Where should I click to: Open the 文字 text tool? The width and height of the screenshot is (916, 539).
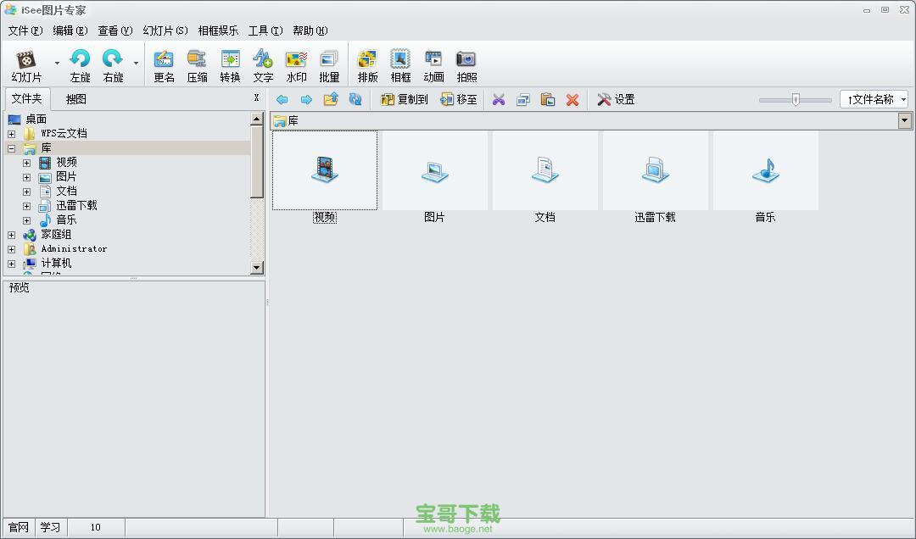(x=262, y=64)
